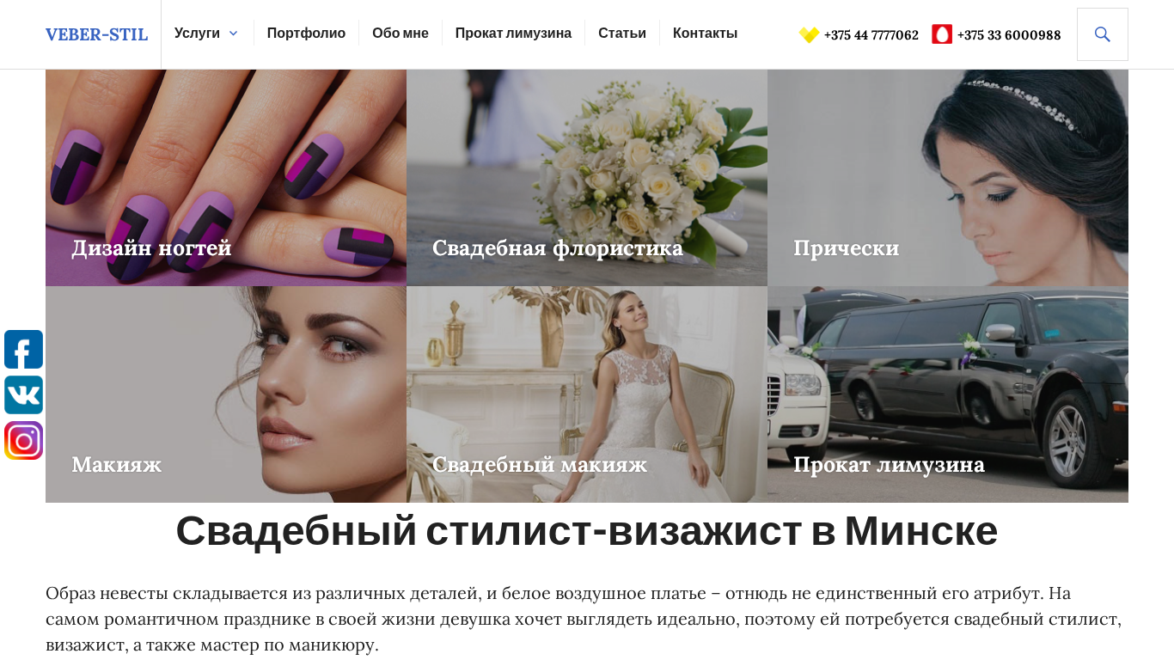Click the VEBER-STIL logo link
The height and width of the screenshot is (660, 1174).
96,34
